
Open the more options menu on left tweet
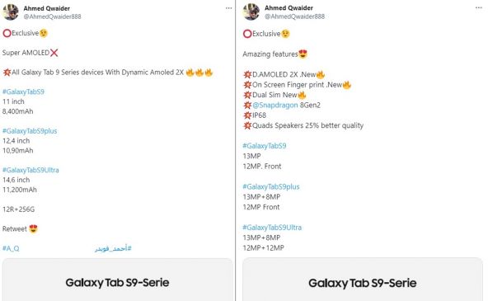(x=229, y=8)
